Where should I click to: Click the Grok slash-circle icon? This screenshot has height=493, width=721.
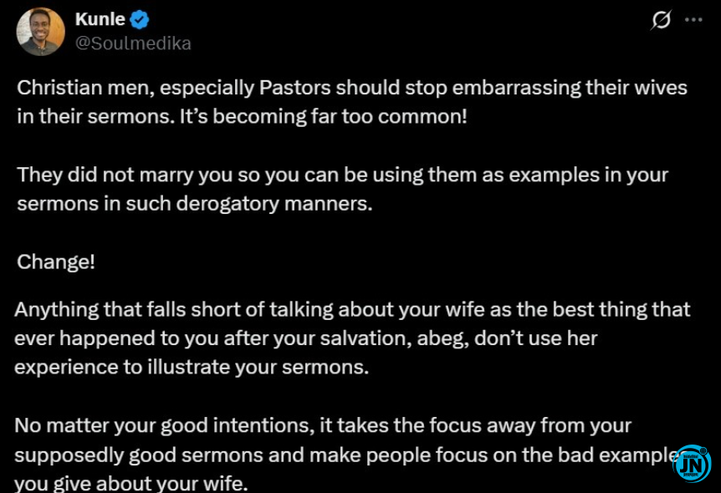[x=661, y=20]
